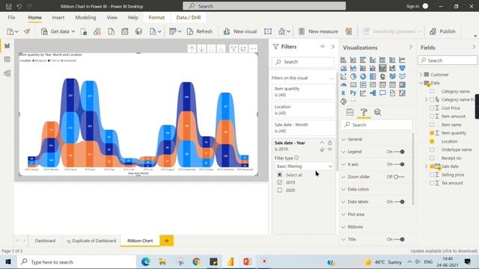Collapse the Data table in Fields
479x269 pixels.
pyautogui.click(x=421, y=83)
